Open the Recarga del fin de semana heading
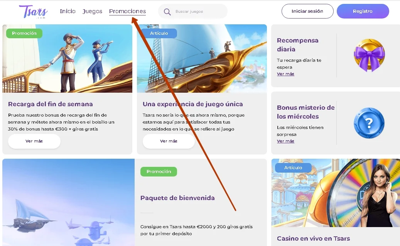Viewport: 400px width, 246px height. (x=50, y=104)
